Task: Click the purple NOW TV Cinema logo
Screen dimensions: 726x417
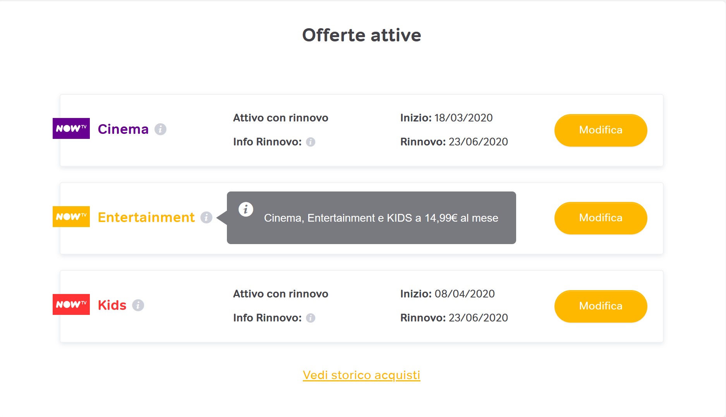Action: click(x=71, y=128)
